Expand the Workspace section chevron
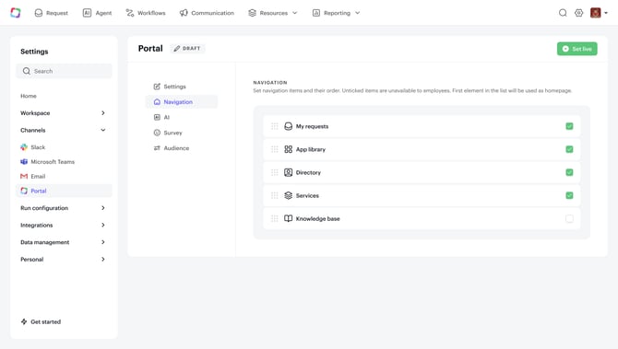 coord(103,113)
